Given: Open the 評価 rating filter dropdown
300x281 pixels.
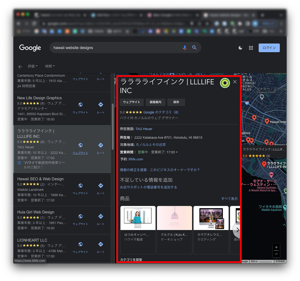Looking at the screenshot, I should pyautogui.click(x=32, y=66).
